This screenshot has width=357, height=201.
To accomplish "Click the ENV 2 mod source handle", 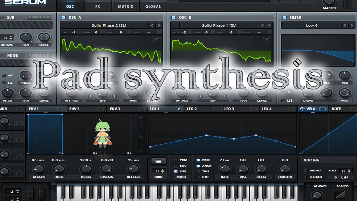I will [x=101, y=109].
